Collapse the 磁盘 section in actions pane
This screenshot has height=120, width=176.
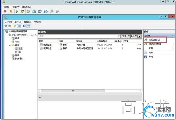click(x=173, y=36)
